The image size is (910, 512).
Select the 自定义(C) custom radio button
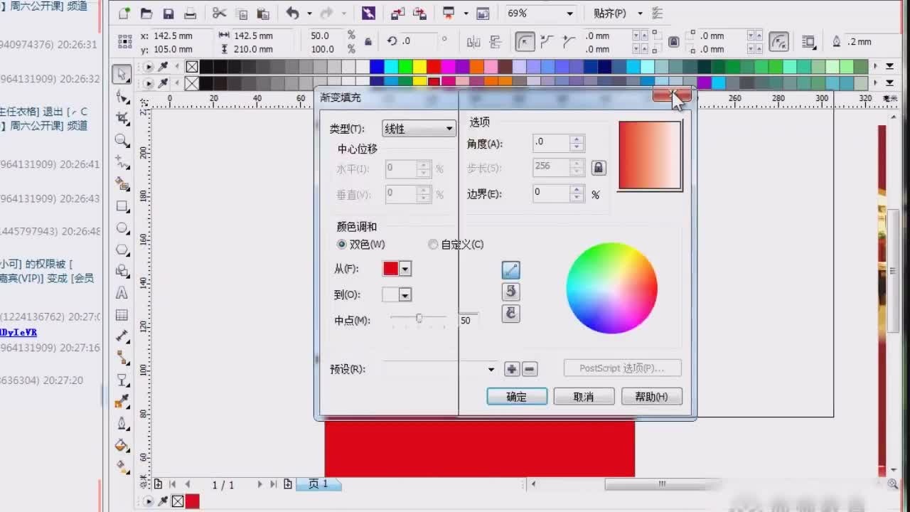tap(433, 245)
